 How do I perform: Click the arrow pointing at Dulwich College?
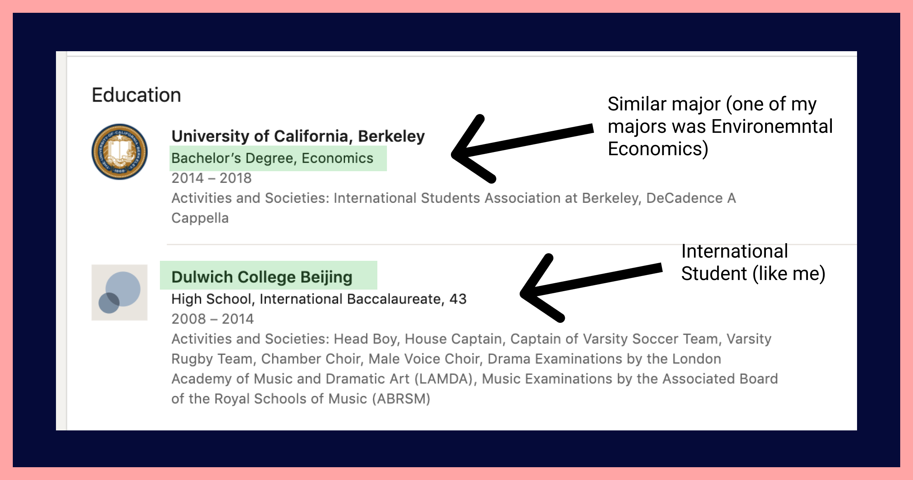tap(588, 285)
